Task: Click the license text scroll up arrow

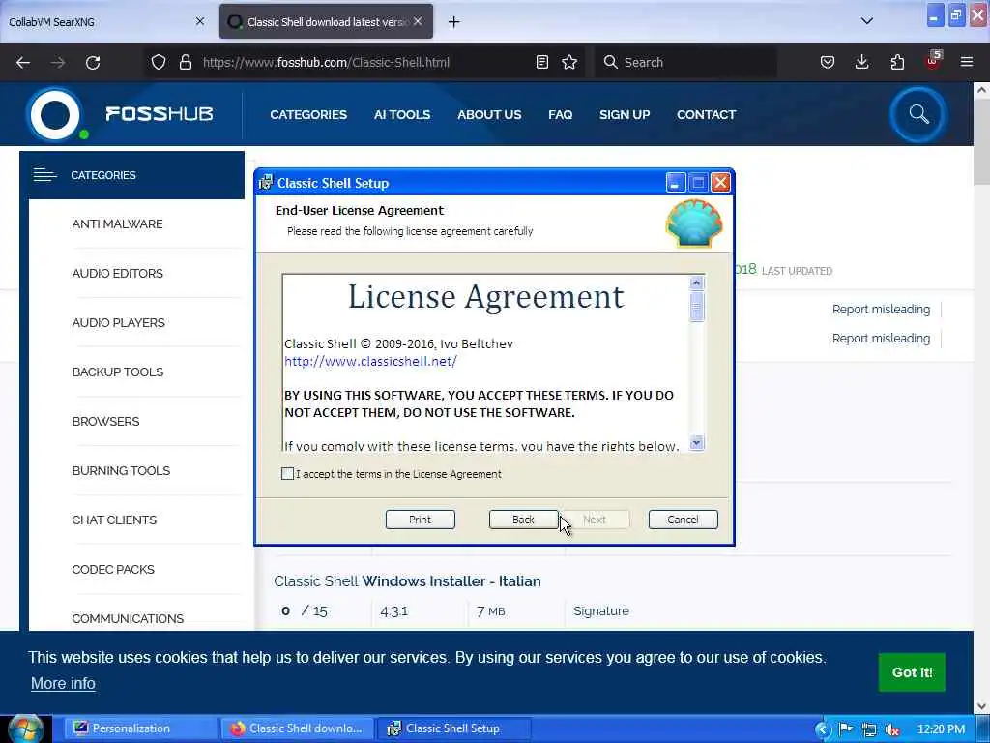Action: tap(696, 282)
